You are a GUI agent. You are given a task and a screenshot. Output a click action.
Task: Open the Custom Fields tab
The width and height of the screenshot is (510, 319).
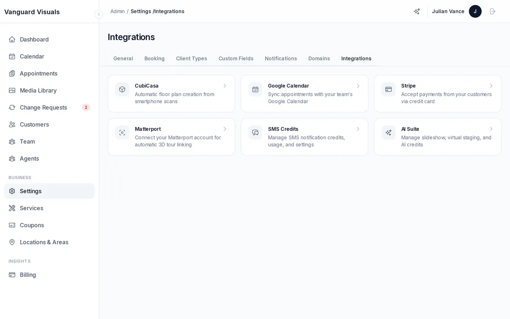pos(235,58)
